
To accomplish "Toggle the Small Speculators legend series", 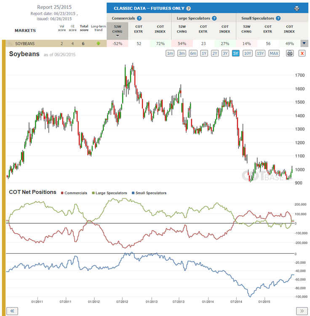I will pos(149,193).
